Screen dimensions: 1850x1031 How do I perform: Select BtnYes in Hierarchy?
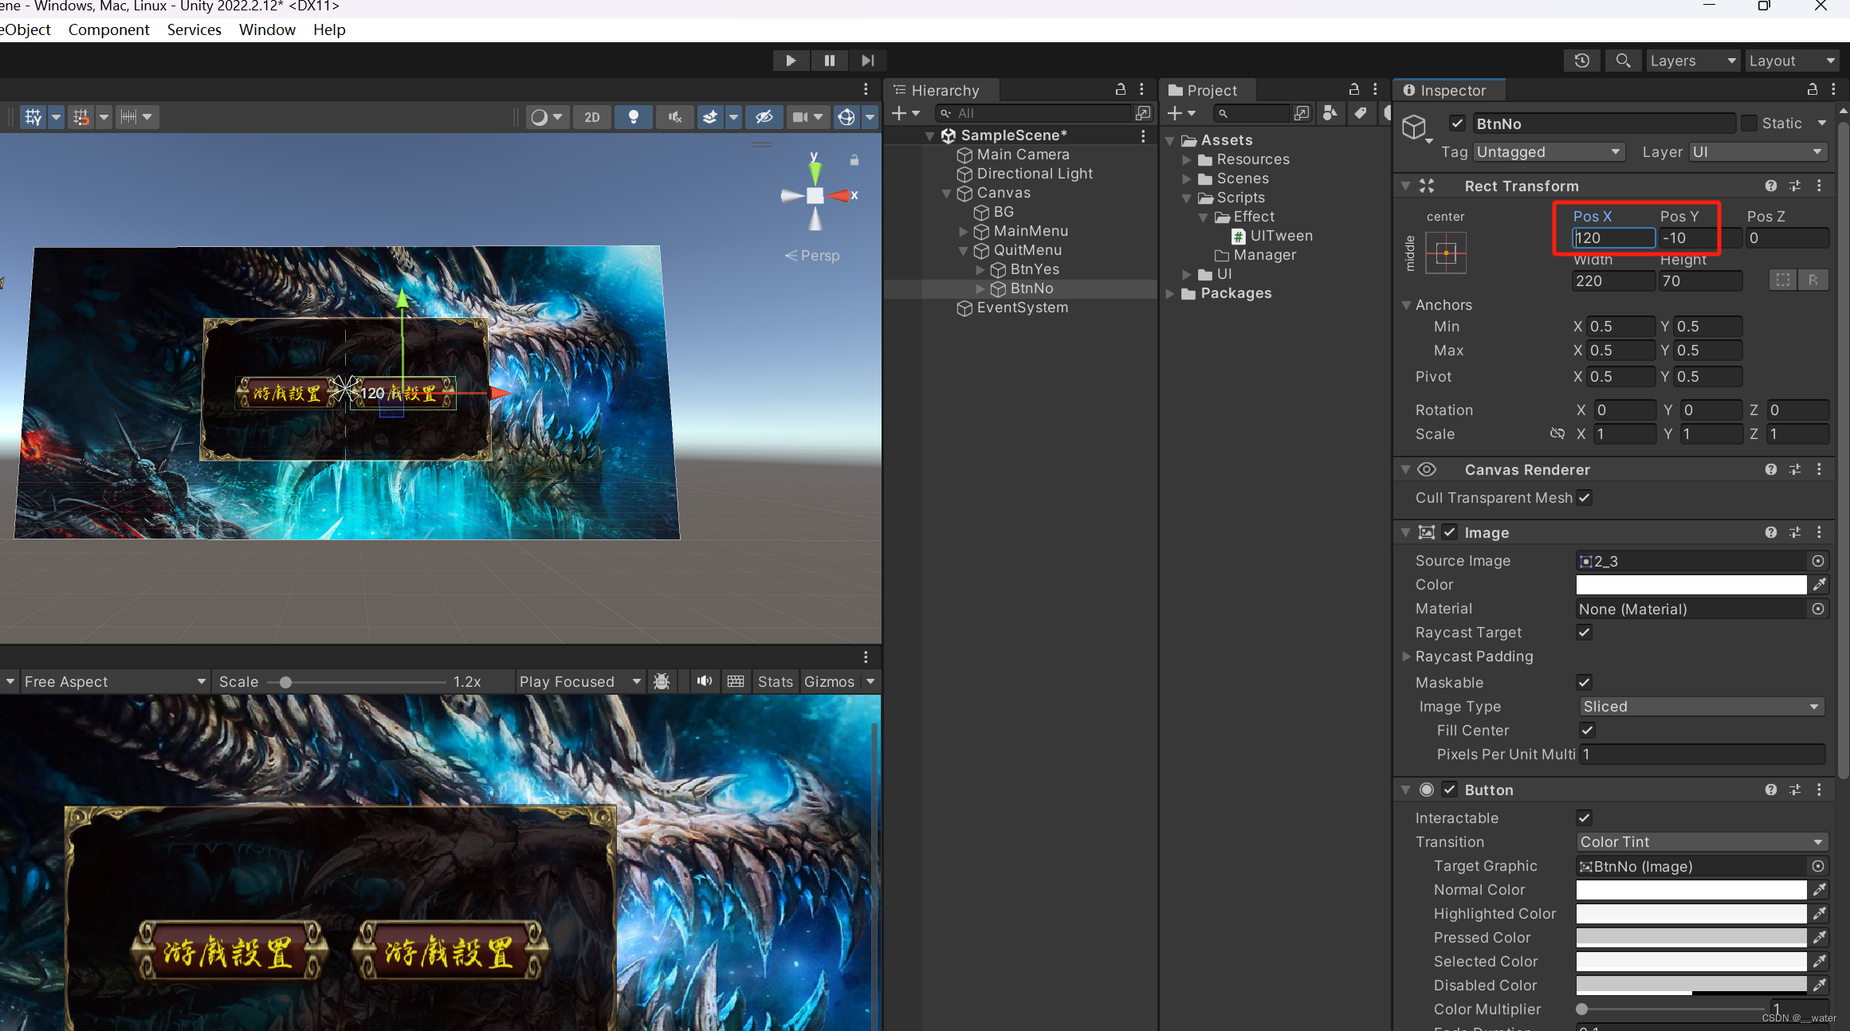[1035, 269]
